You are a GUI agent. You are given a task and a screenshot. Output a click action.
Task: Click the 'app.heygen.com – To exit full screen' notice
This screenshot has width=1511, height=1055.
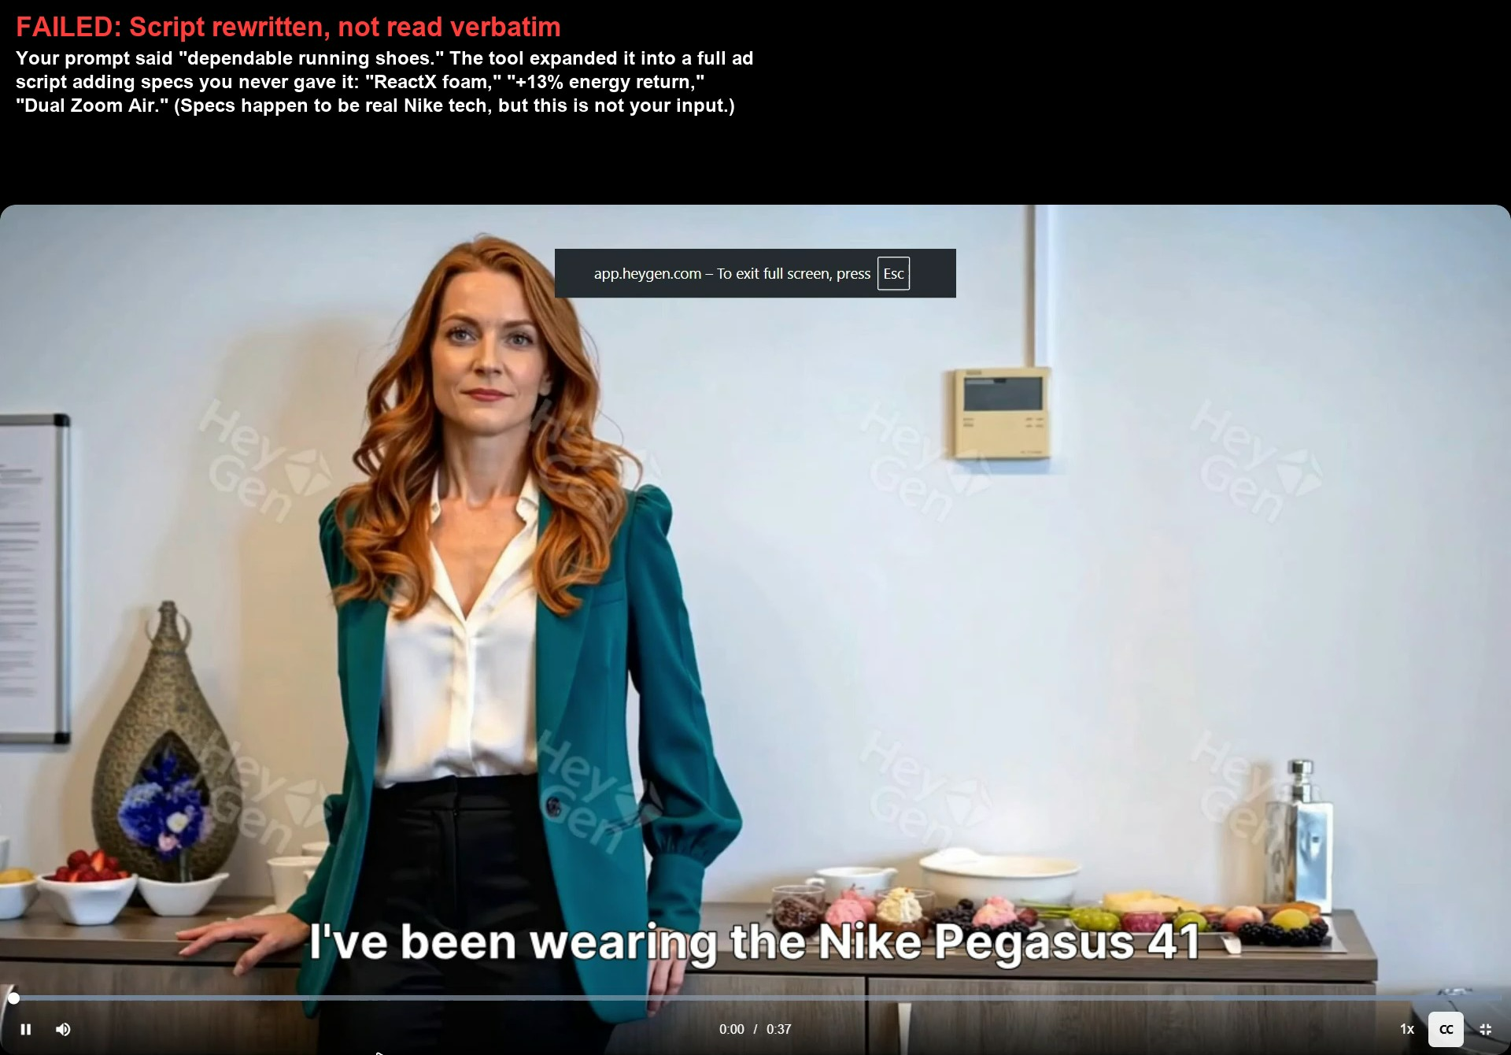pos(755,273)
